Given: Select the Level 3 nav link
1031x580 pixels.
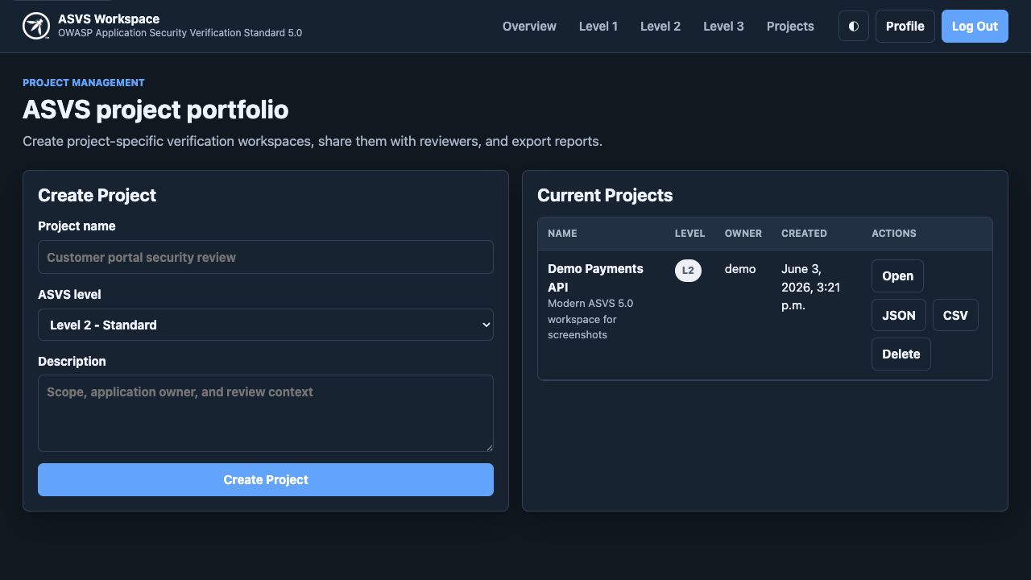Looking at the screenshot, I should pyautogui.click(x=723, y=26).
